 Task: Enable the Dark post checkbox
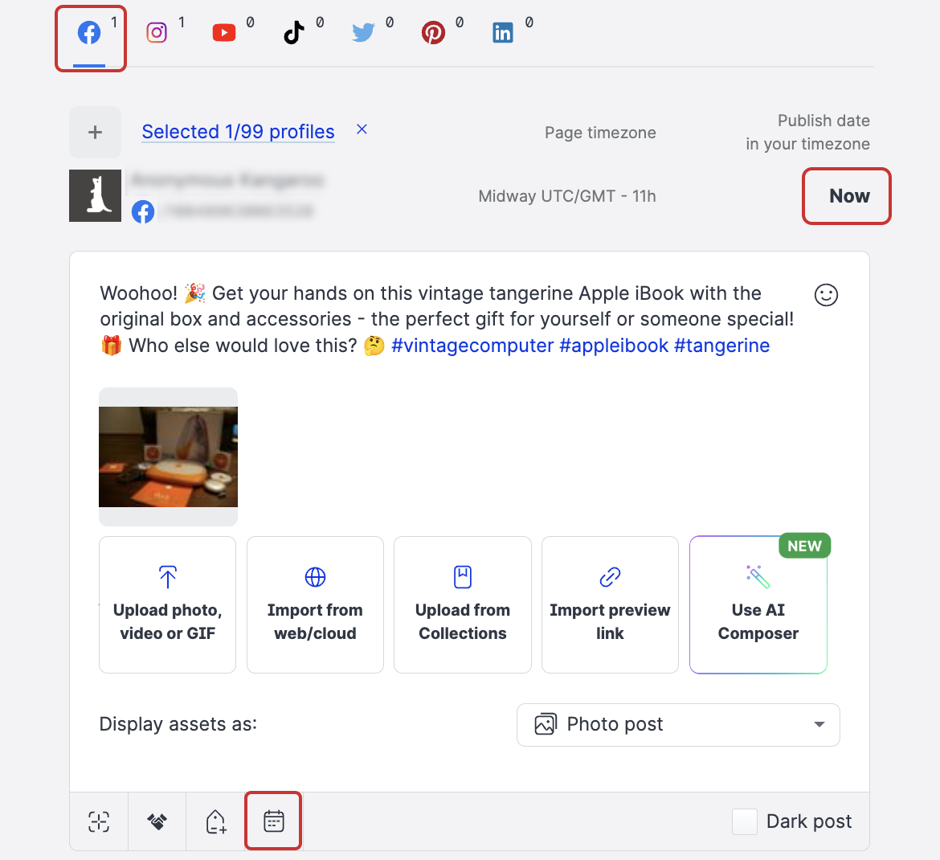point(745,821)
